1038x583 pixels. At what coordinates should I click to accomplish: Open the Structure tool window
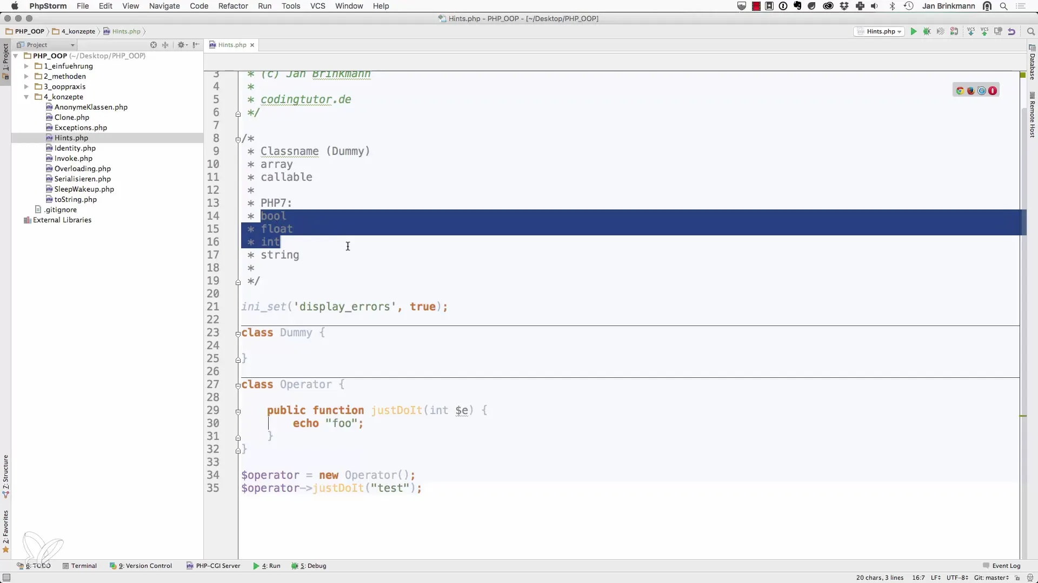click(x=5, y=476)
